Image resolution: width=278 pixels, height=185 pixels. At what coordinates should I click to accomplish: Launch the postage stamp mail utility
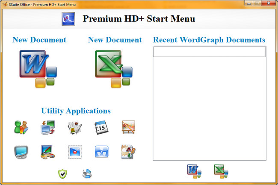point(74,152)
